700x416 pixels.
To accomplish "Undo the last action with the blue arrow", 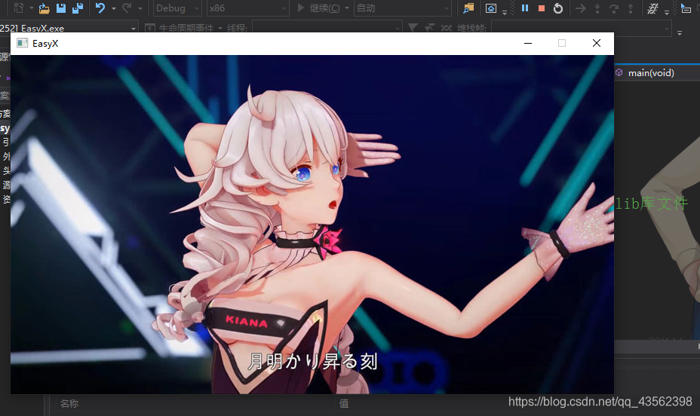I will click(100, 8).
